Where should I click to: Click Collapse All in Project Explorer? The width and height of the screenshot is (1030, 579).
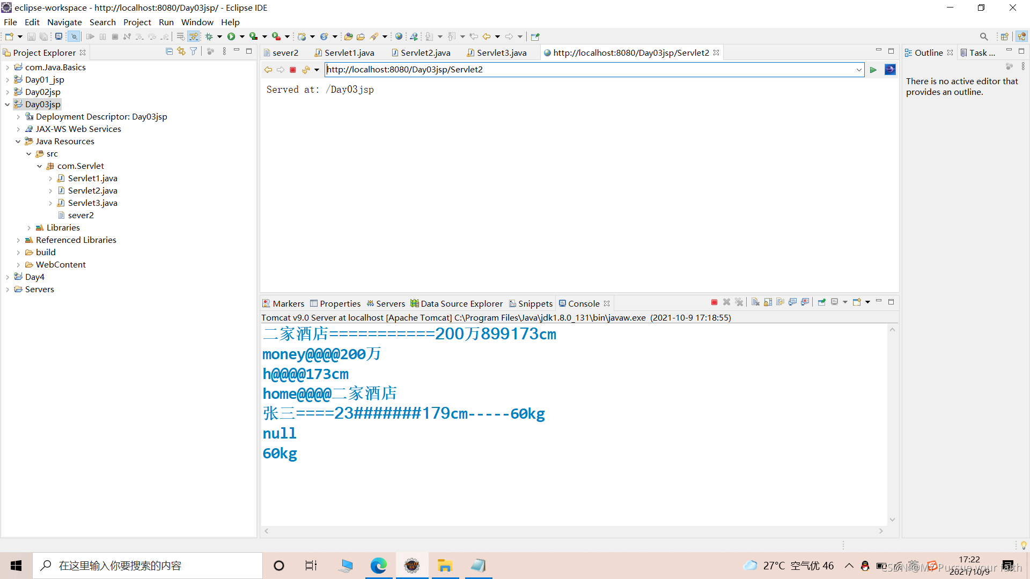[x=169, y=51]
